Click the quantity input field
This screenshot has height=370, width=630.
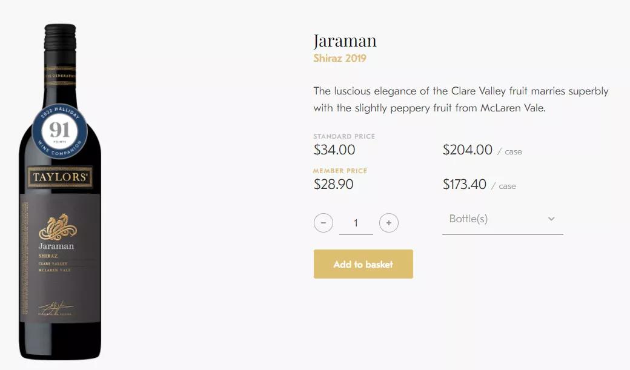tap(356, 223)
